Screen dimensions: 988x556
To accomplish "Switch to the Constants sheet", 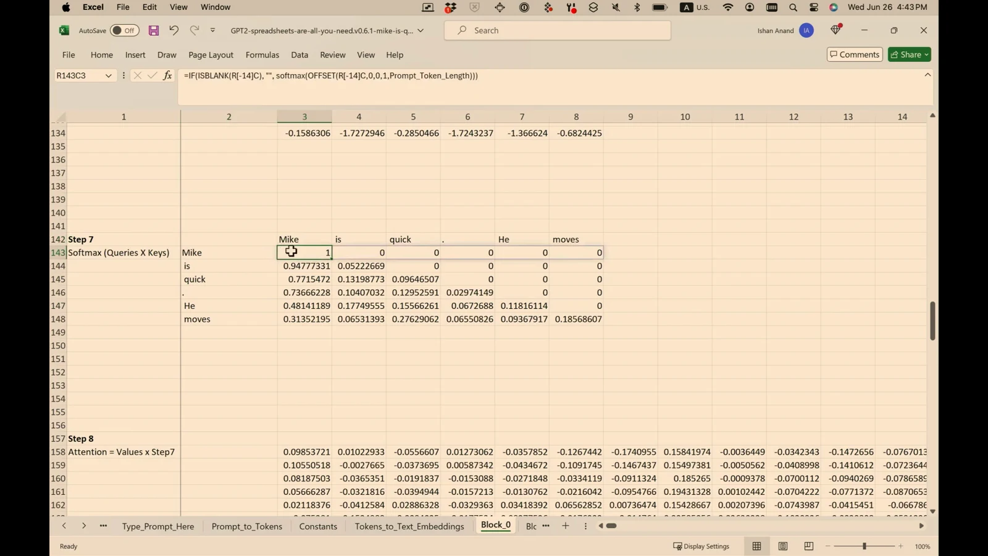I will click(x=318, y=527).
